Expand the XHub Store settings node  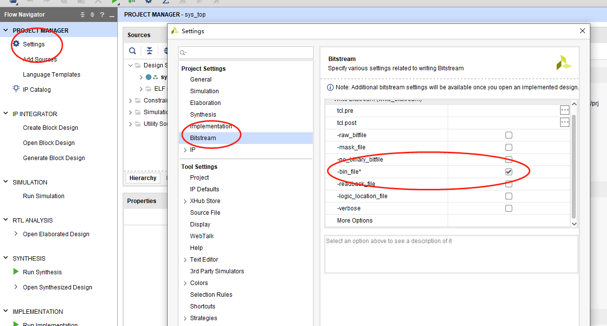[x=185, y=201]
